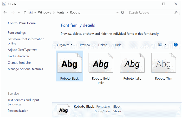
Task: Click Delete in the toolbar
Action: point(103,45)
